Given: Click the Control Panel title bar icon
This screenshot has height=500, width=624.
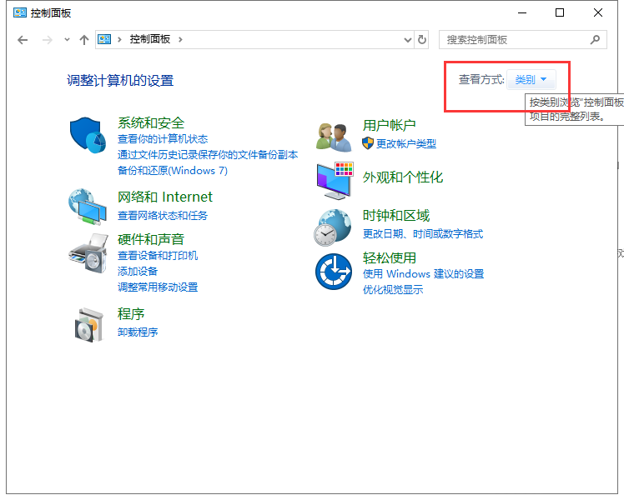Looking at the screenshot, I should [x=20, y=12].
